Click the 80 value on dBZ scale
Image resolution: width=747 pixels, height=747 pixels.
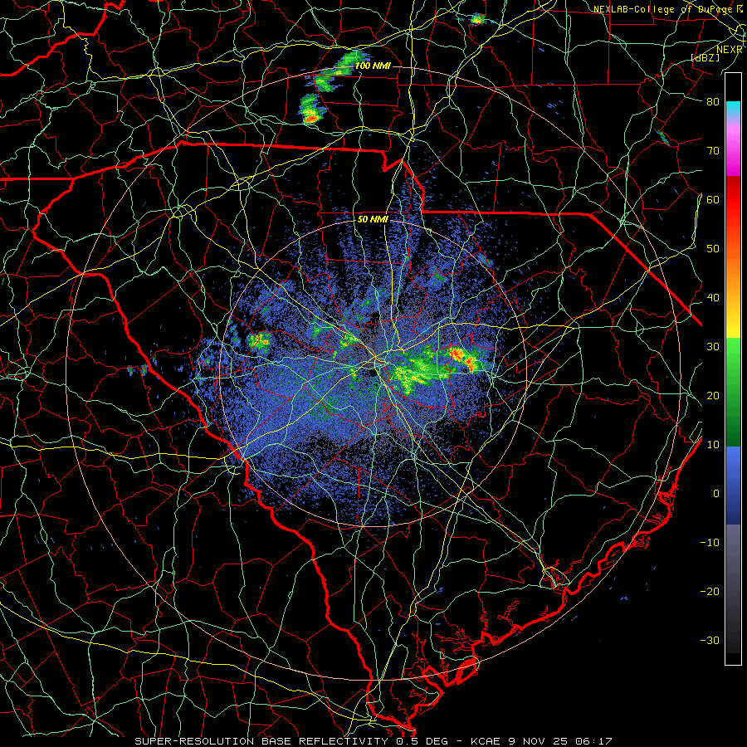pos(713,101)
